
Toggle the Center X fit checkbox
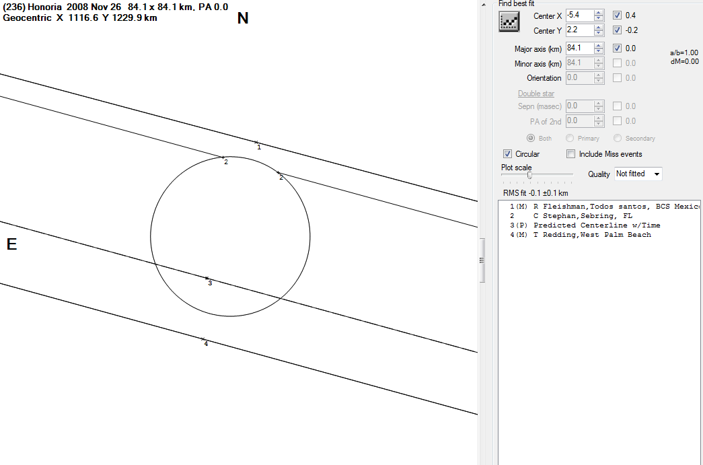618,15
